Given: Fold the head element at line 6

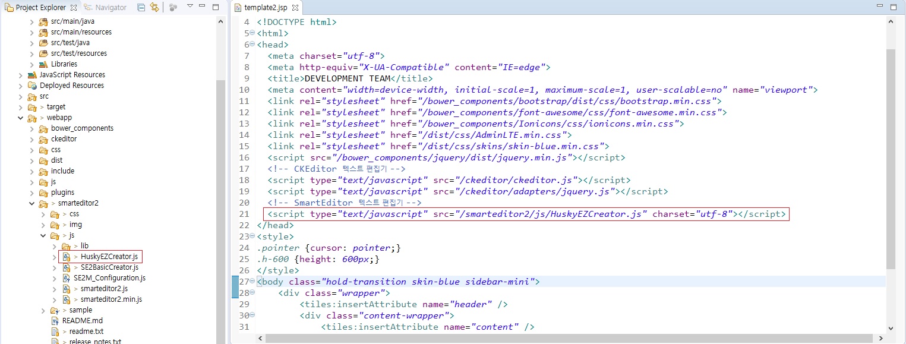Looking at the screenshot, I should coord(252,45).
